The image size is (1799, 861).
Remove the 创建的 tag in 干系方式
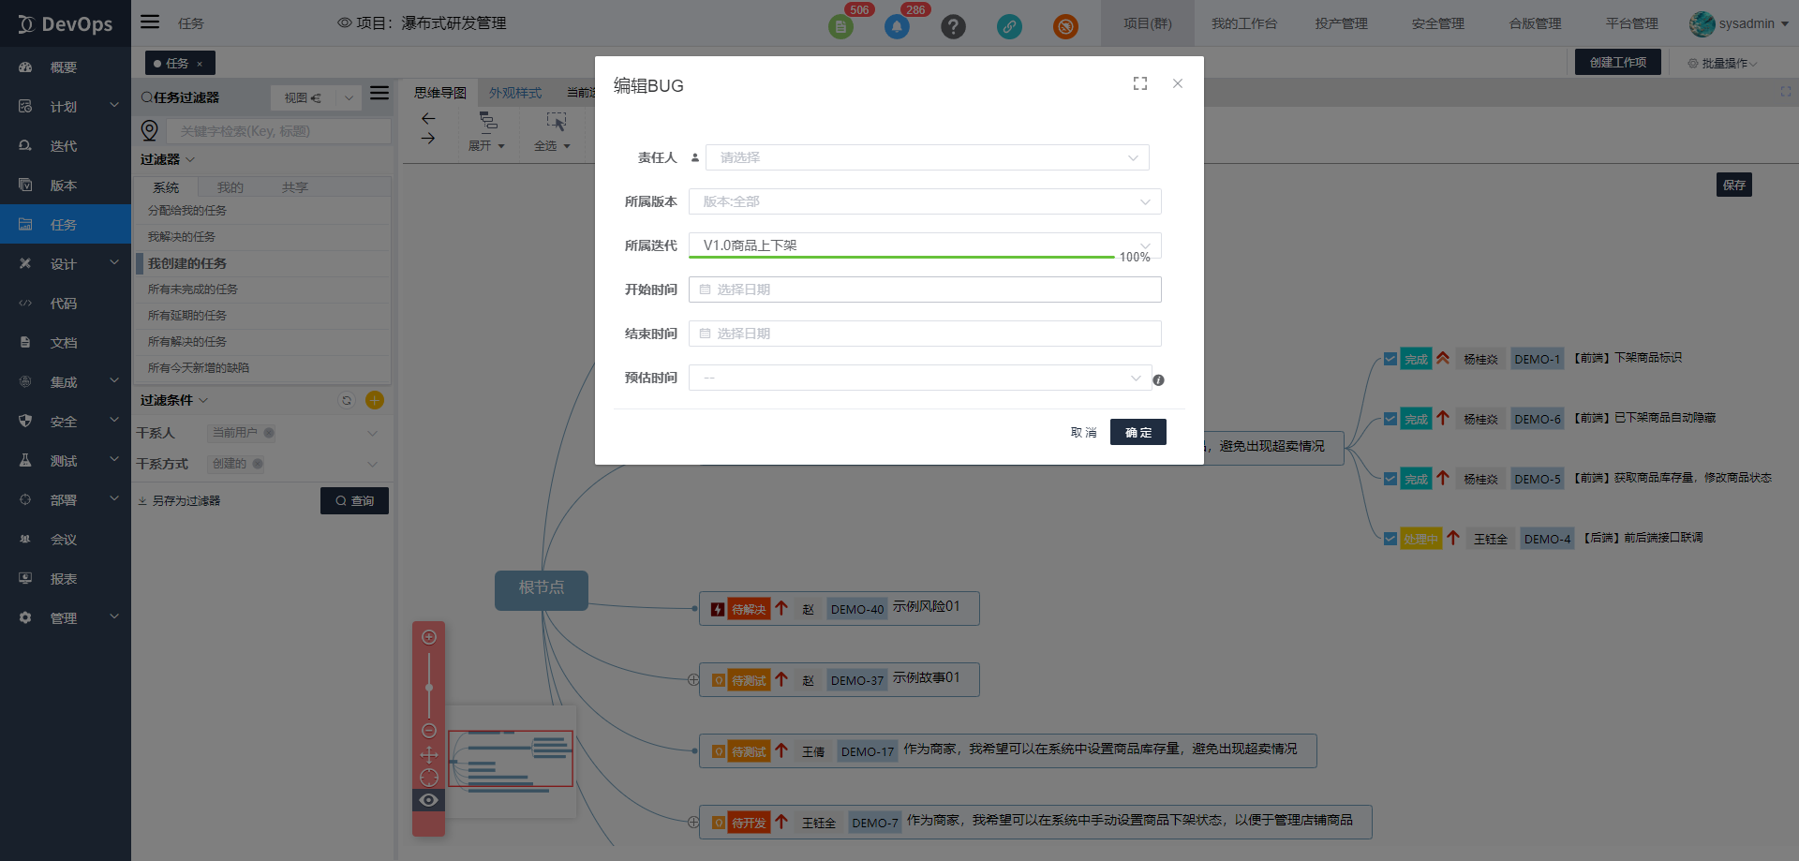pyautogui.click(x=258, y=464)
